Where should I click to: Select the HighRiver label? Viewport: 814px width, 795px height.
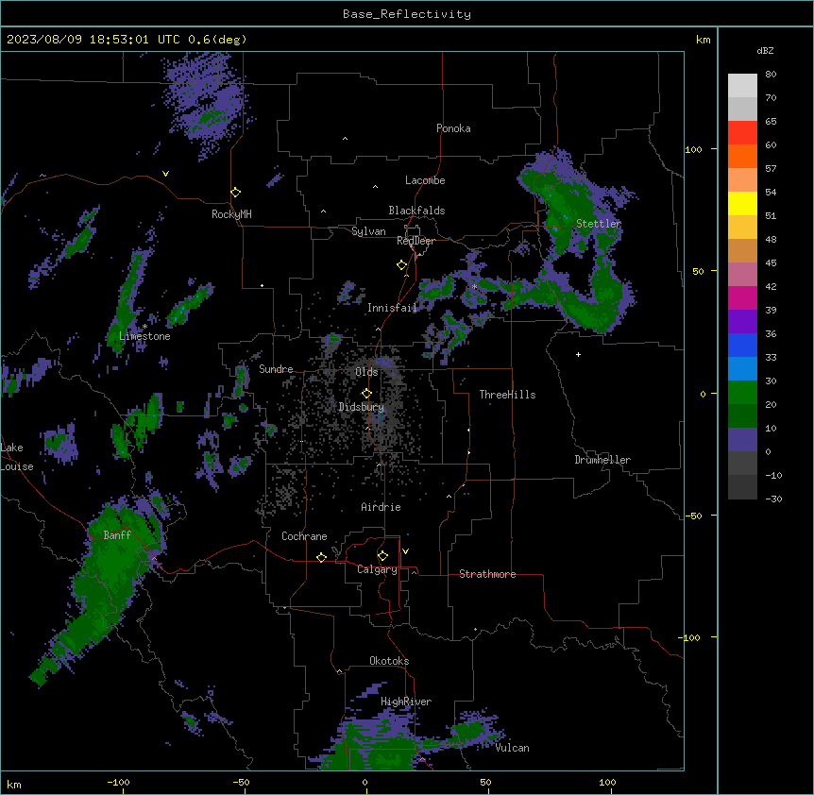tap(406, 702)
